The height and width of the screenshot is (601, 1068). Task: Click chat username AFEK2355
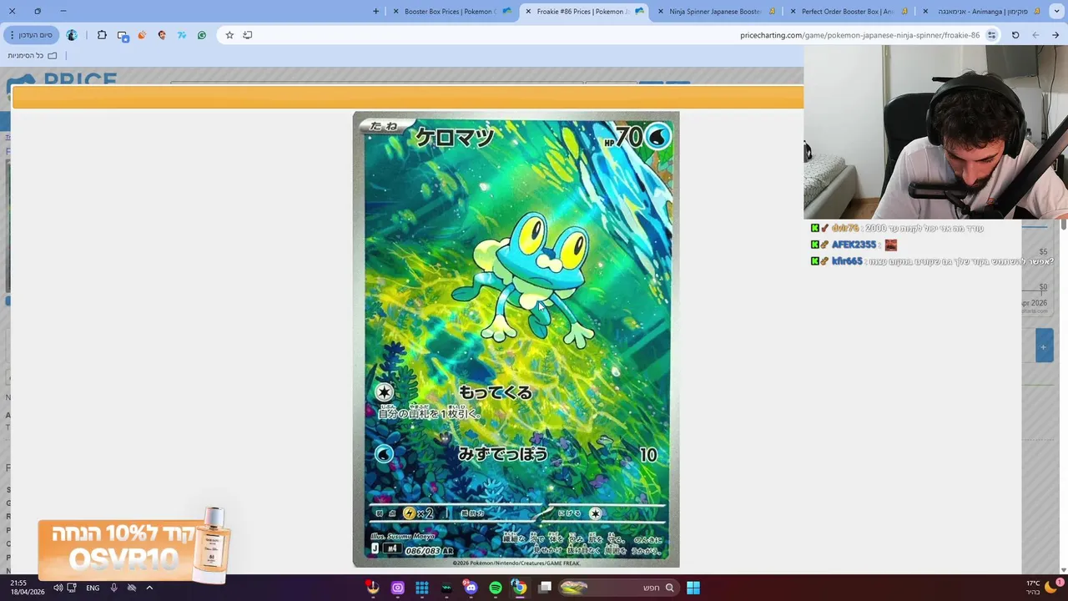pyautogui.click(x=854, y=245)
